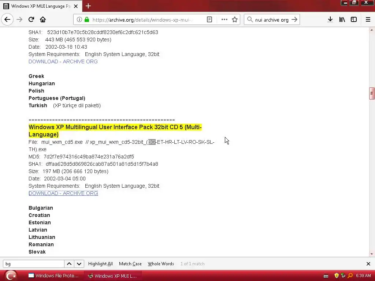Click DOWNLOAD - ARCHIVE ORG link for 443 MB file

[63, 61]
